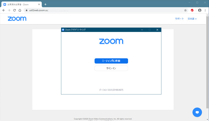This screenshot has height=121, width=209.
Task: Open Chrome's three-dot menu
Action: (x=205, y=10)
